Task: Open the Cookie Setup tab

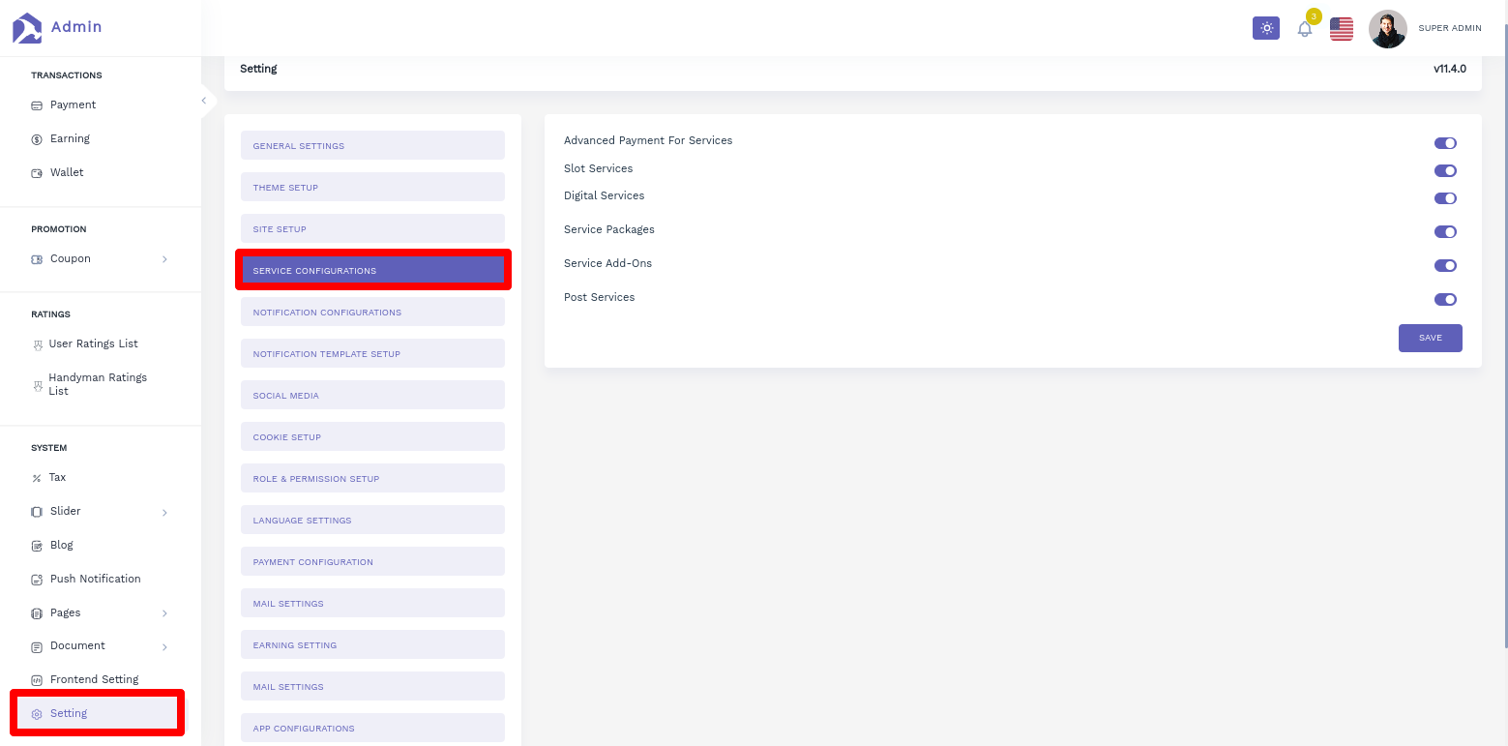Action: [x=372, y=436]
